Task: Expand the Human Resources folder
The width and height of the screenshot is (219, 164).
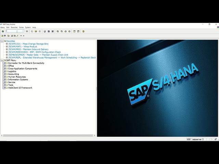Action: (4, 77)
